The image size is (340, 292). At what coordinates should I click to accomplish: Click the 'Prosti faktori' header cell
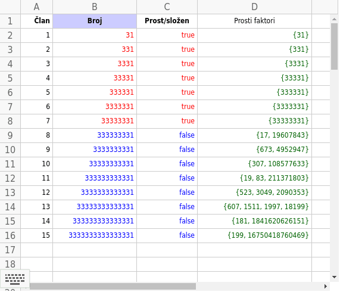[255, 21]
